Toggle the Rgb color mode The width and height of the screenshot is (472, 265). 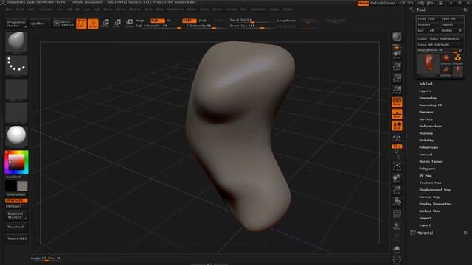158,21
